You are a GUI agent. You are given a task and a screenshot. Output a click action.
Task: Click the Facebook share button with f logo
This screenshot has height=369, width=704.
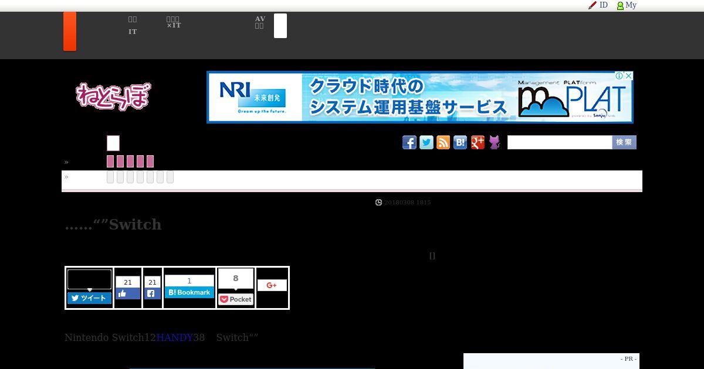[152, 293]
